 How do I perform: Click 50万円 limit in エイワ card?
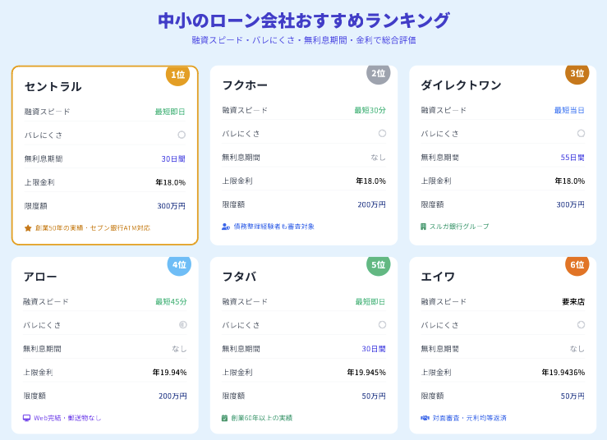coord(573,396)
